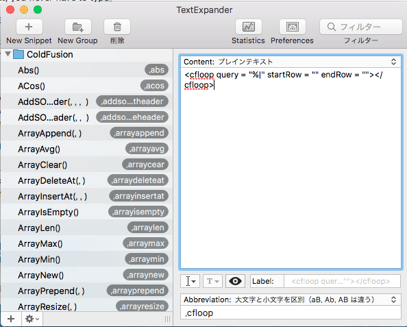This screenshot has width=407, height=327.
Task: Select the ArrayLen() snippet
Action: click(x=87, y=228)
